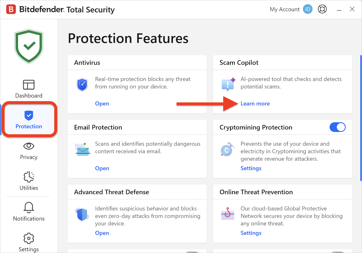Disable the Cryptomining Protection toggle
362x253 pixels.
(x=338, y=127)
